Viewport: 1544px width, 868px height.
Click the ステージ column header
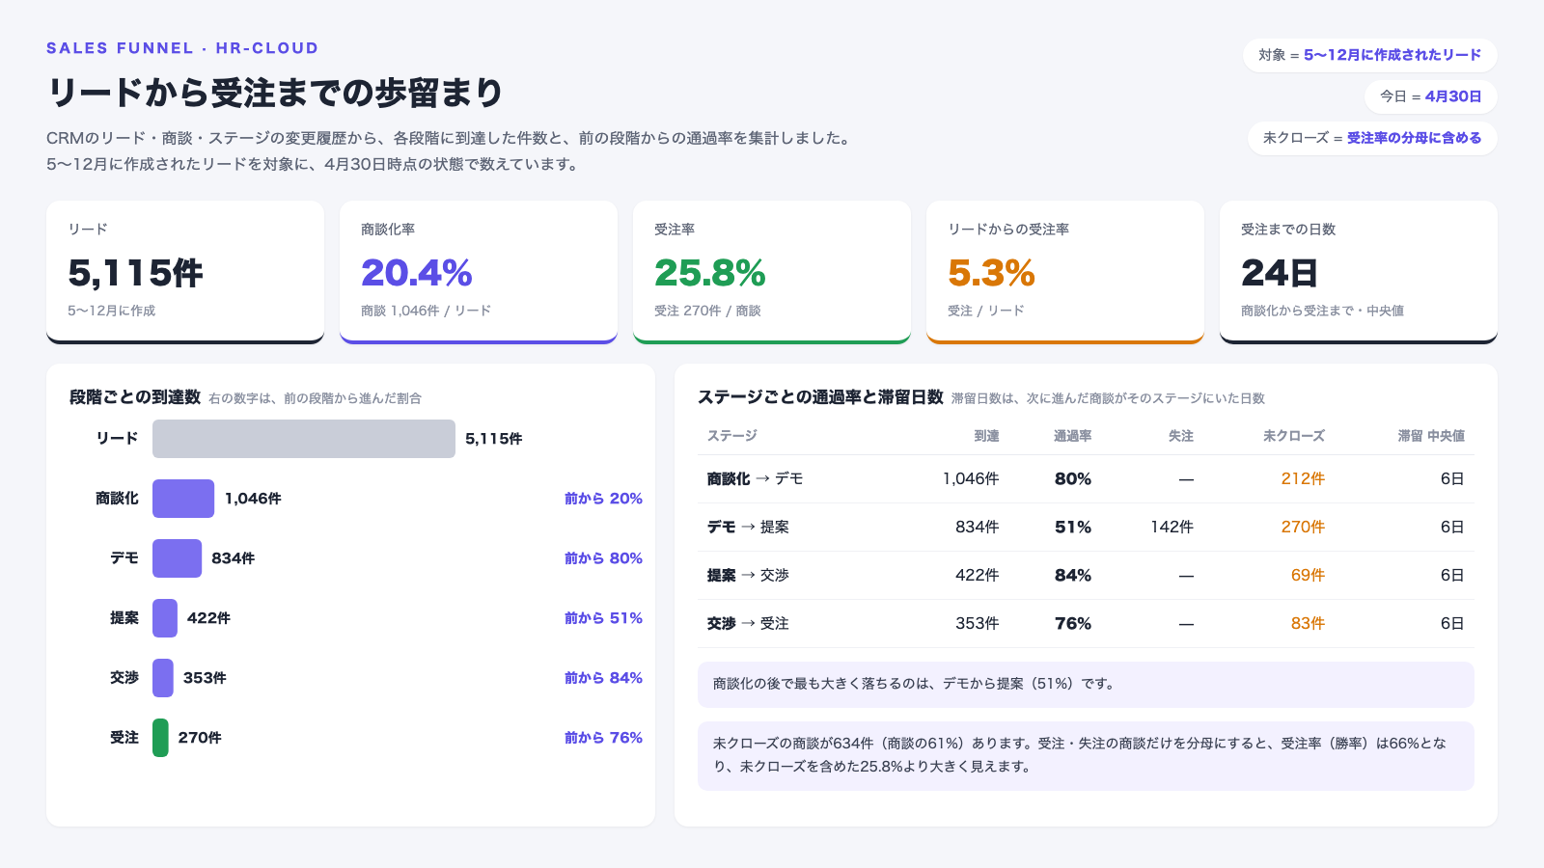tap(731, 436)
